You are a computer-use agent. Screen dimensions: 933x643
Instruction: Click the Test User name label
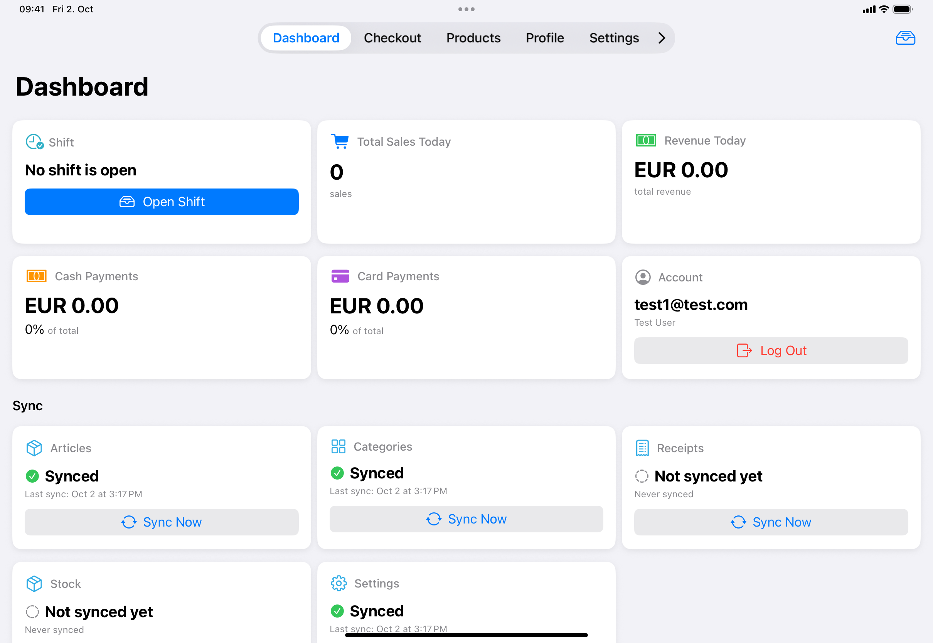654,322
